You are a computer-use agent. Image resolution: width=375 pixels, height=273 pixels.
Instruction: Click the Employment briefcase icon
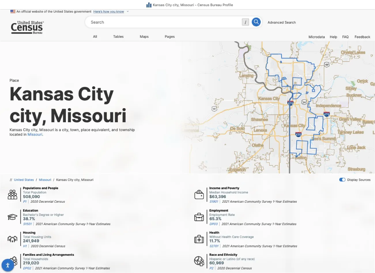coord(199,217)
